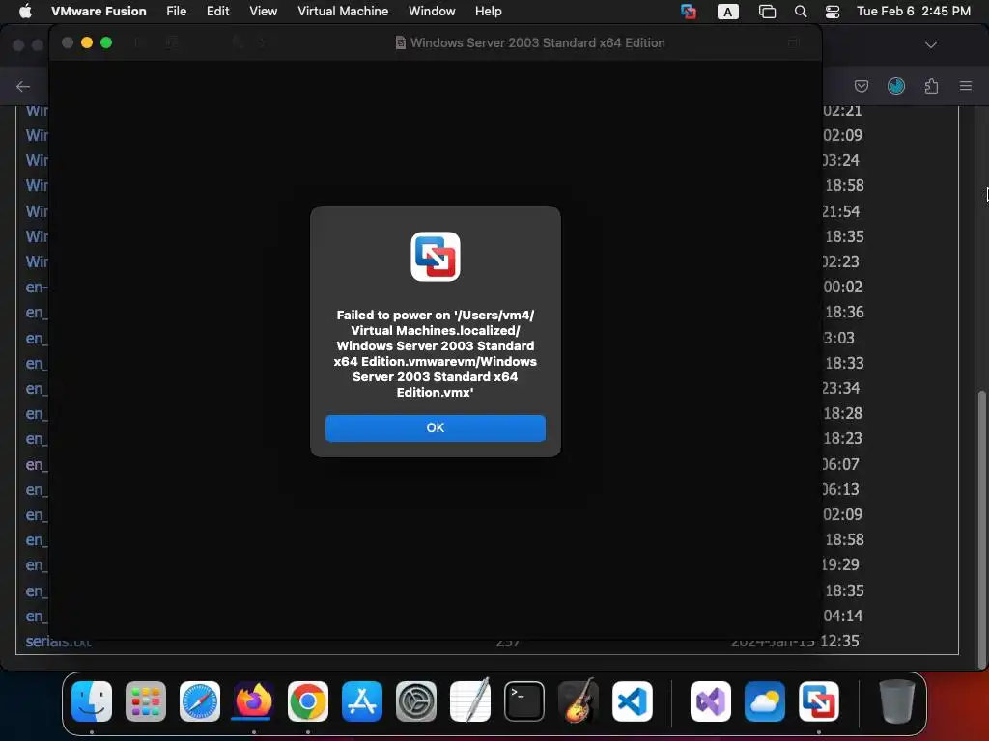This screenshot has width=989, height=741.
Task: Click Firefox profile circle icon in toolbar
Action: point(896,86)
